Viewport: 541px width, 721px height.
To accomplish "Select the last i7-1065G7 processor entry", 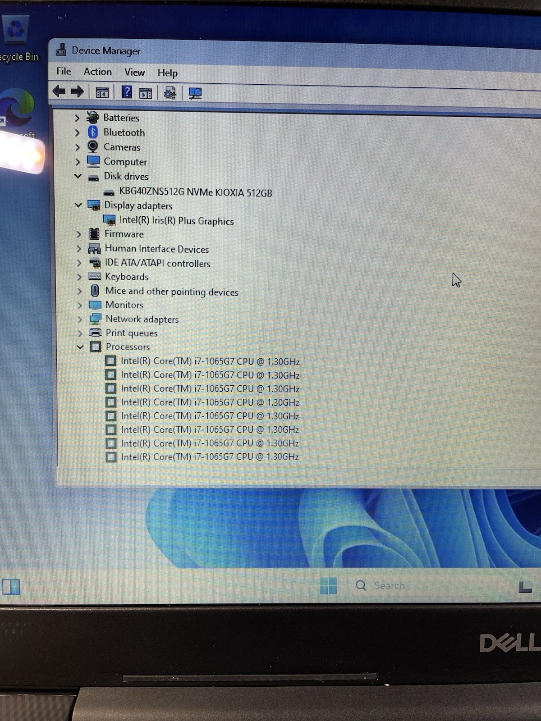I will (x=210, y=456).
